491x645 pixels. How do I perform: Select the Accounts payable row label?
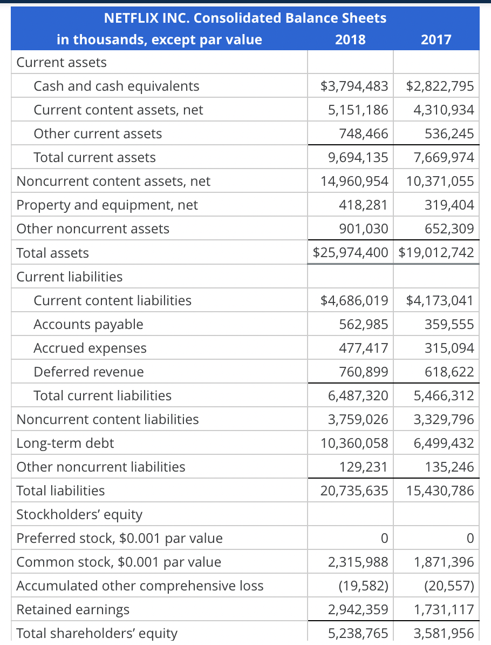pyautogui.click(x=88, y=324)
